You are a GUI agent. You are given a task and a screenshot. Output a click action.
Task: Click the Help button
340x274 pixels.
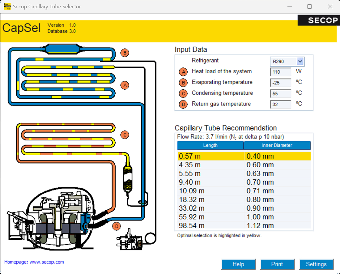point(238,264)
